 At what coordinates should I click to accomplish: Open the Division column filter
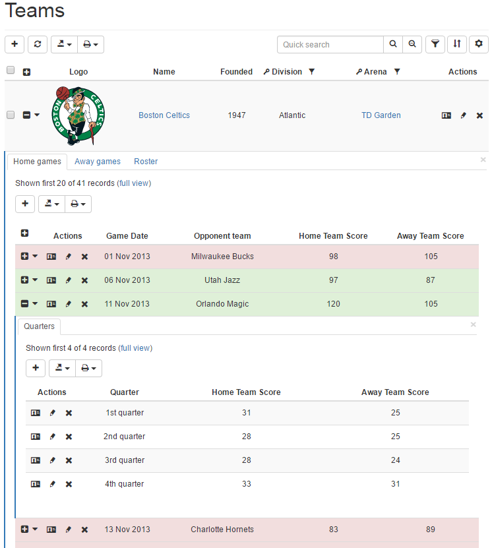(312, 72)
